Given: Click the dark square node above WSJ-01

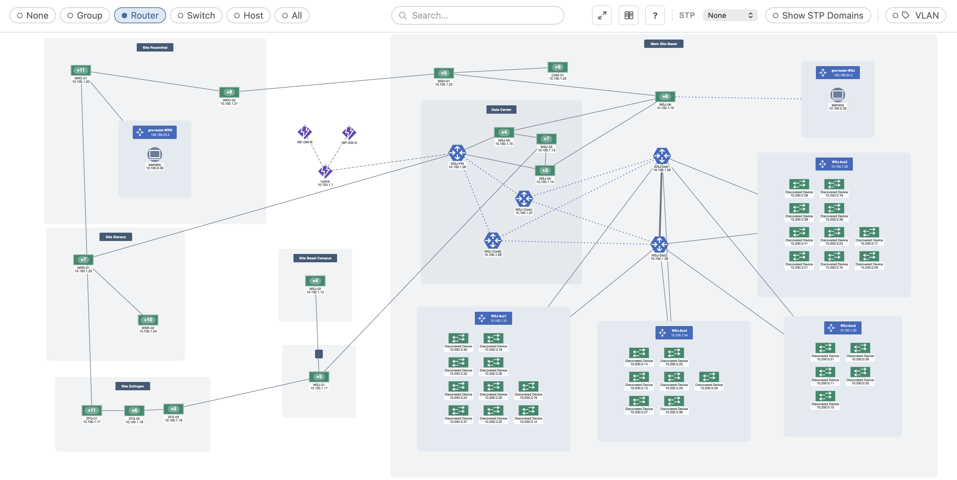Looking at the screenshot, I should [x=319, y=354].
